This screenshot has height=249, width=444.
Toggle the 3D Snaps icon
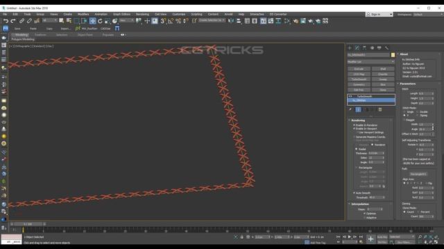(163, 21)
